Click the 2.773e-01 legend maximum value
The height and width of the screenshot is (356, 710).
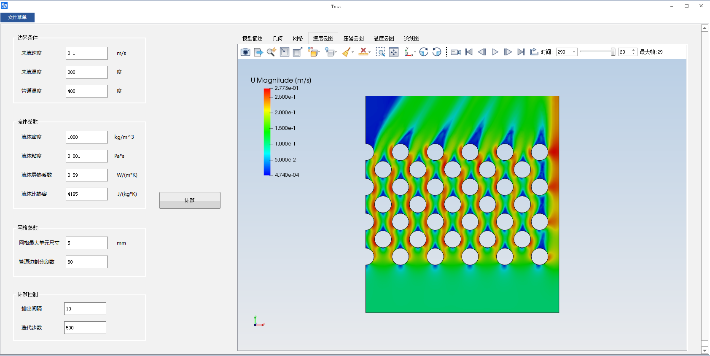286,88
